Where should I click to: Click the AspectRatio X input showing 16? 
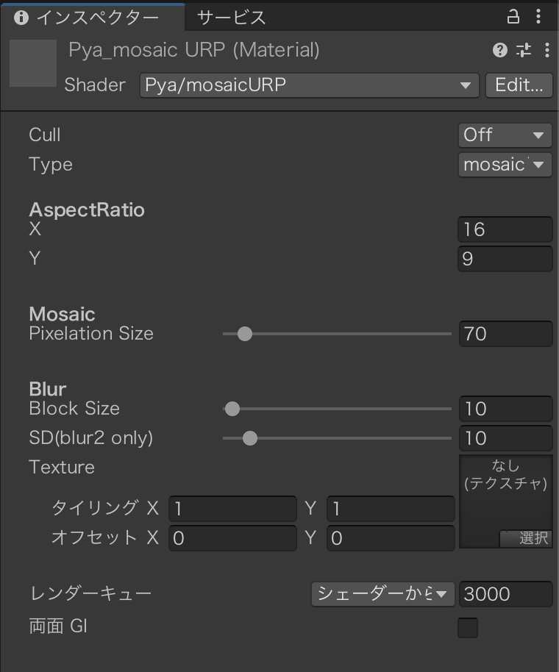(505, 229)
